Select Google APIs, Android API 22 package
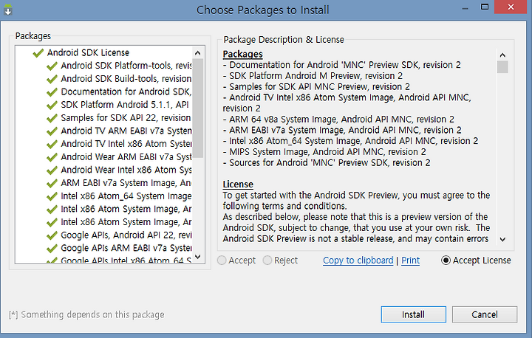 coord(126,235)
